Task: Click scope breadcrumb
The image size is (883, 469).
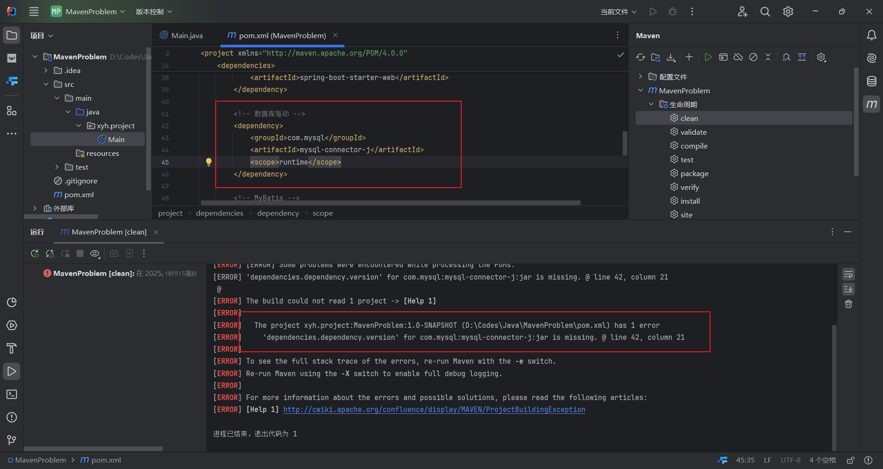Action: coord(322,213)
